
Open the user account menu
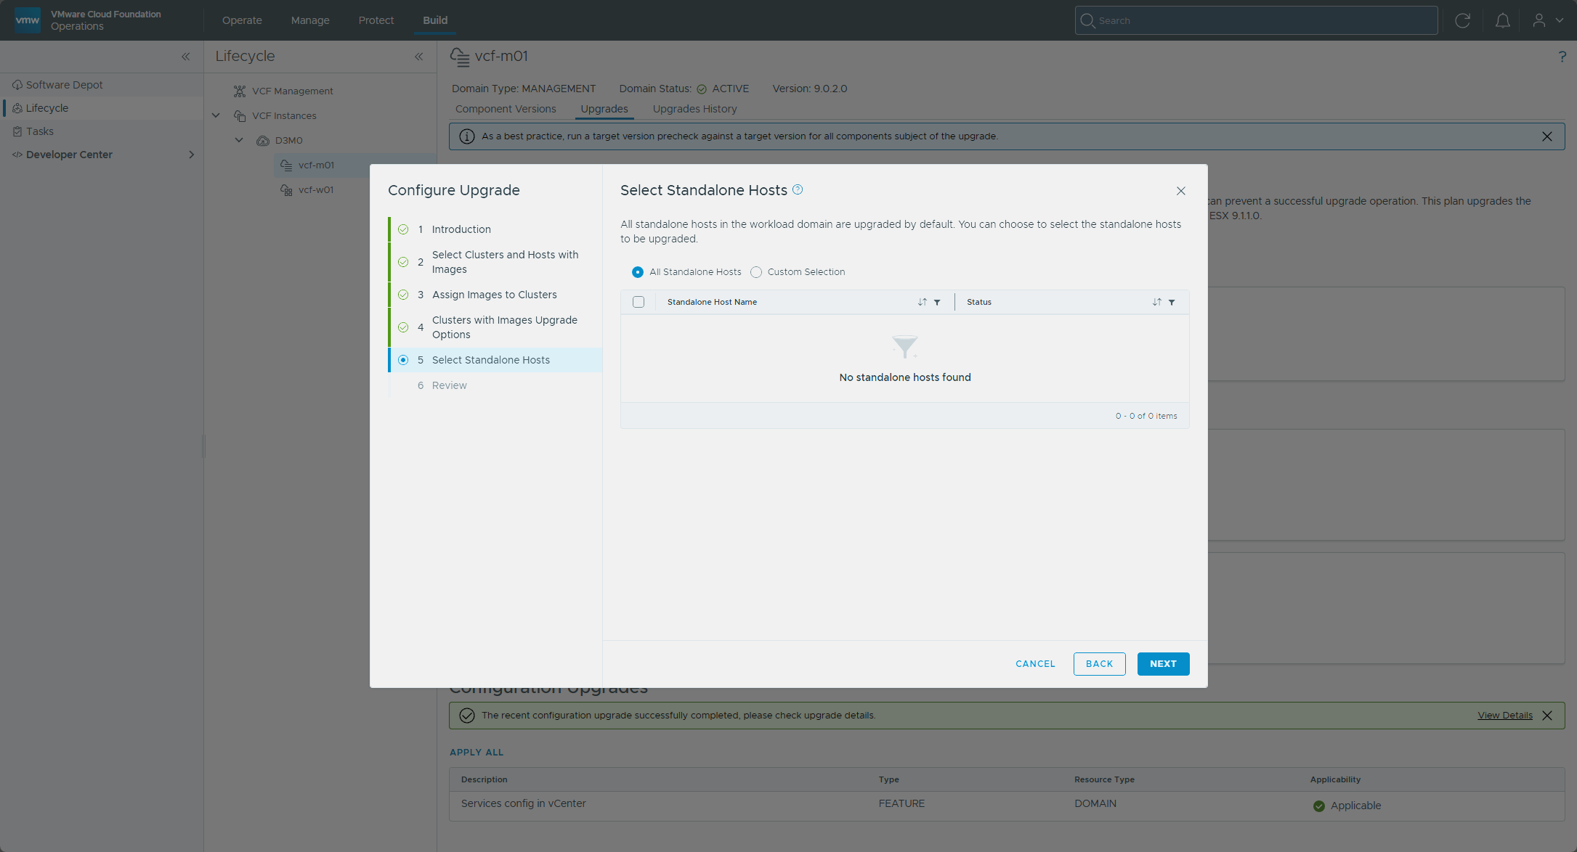point(1547,20)
